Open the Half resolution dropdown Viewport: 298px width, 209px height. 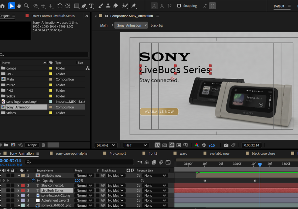[136, 145]
